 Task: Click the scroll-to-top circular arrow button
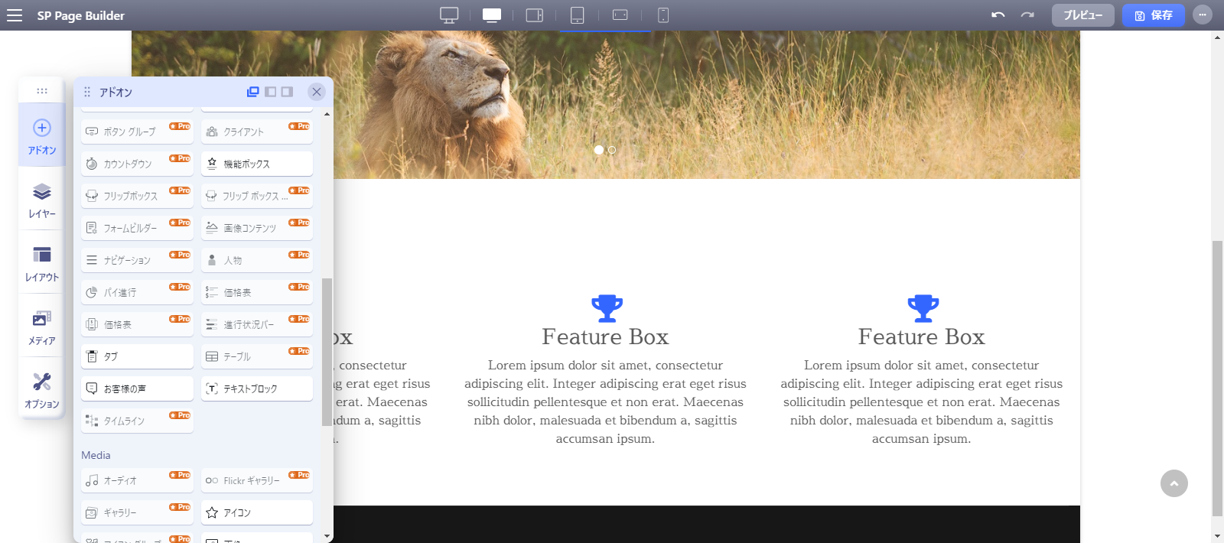click(1174, 483)
